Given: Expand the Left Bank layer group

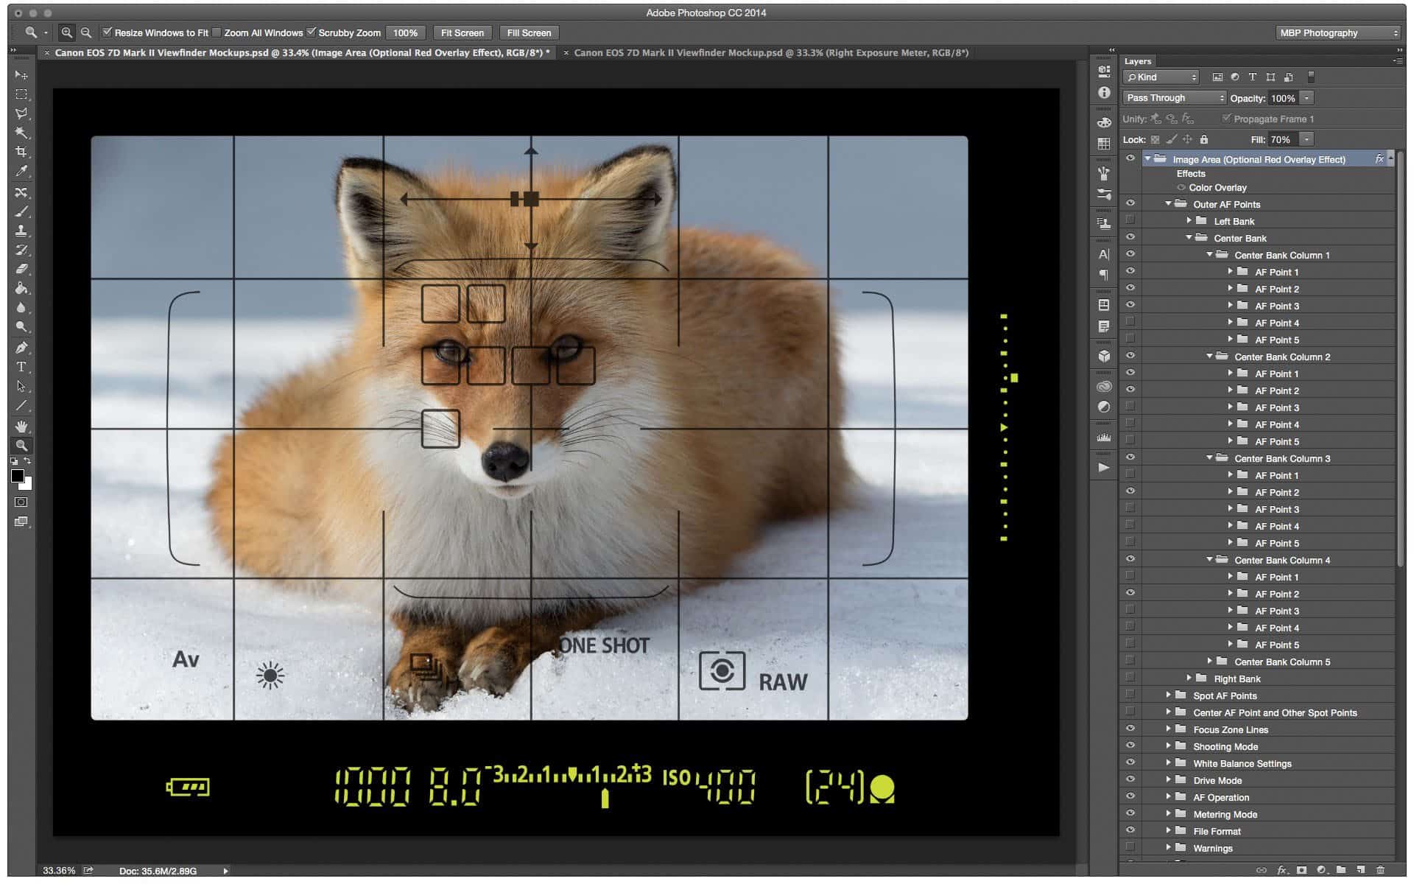Looking at the screenshot, I should click(x=1189, y=221).
